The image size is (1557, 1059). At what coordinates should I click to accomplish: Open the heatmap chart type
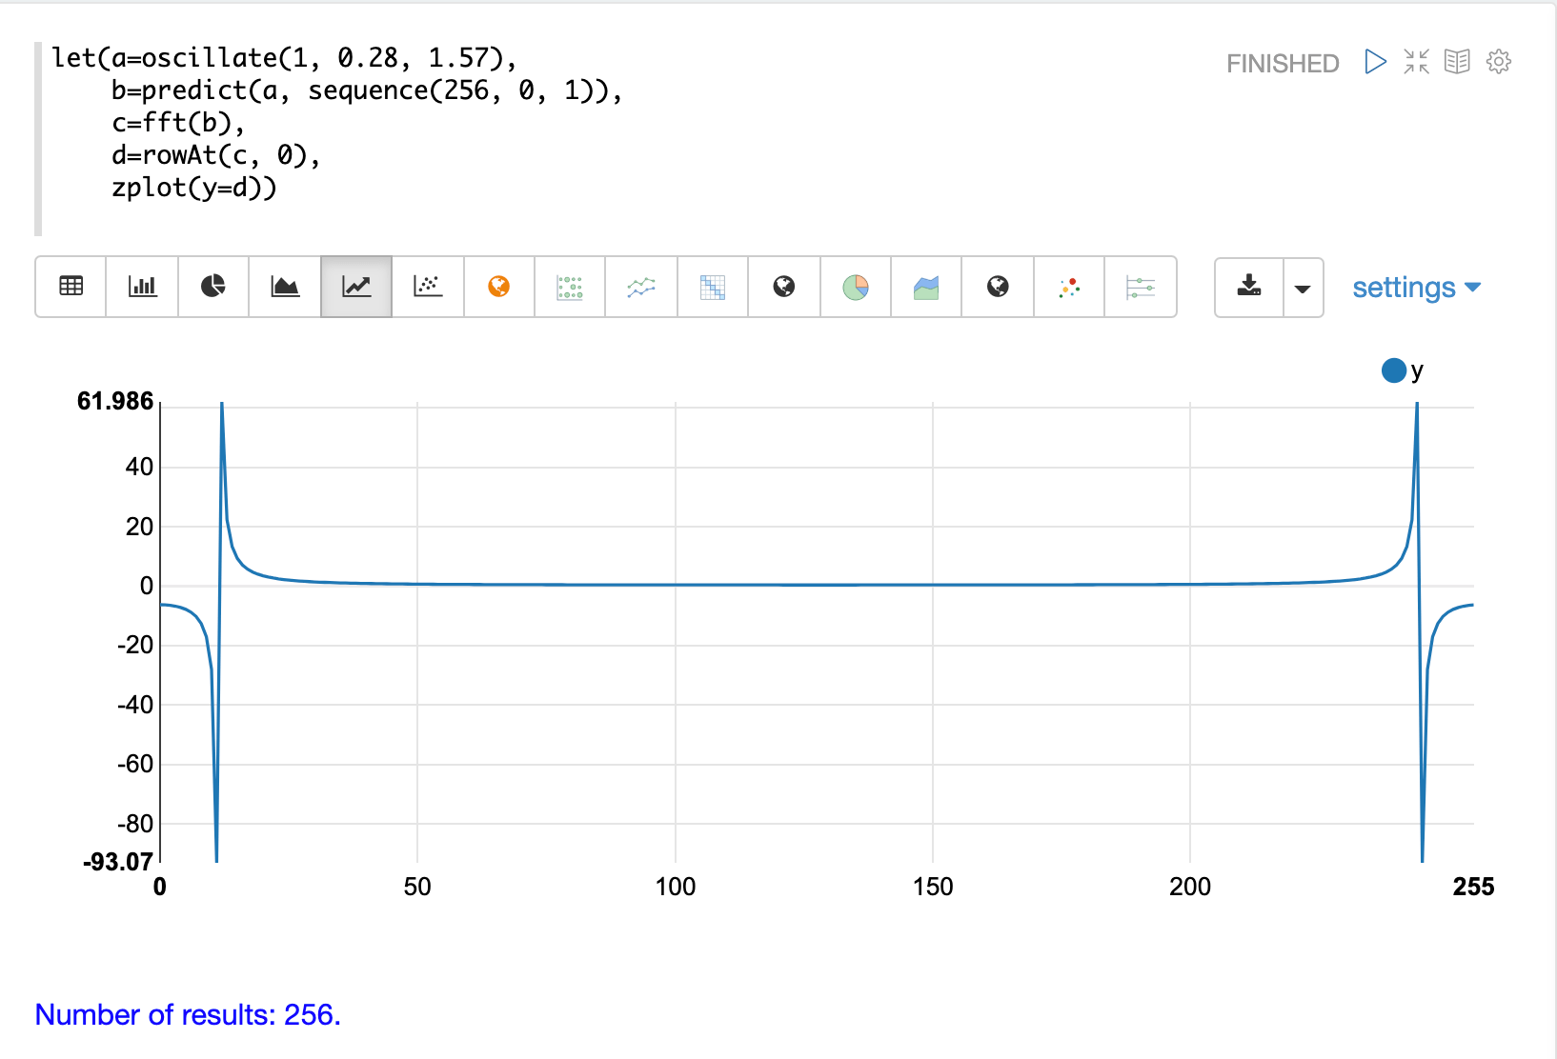coord(712,287)
